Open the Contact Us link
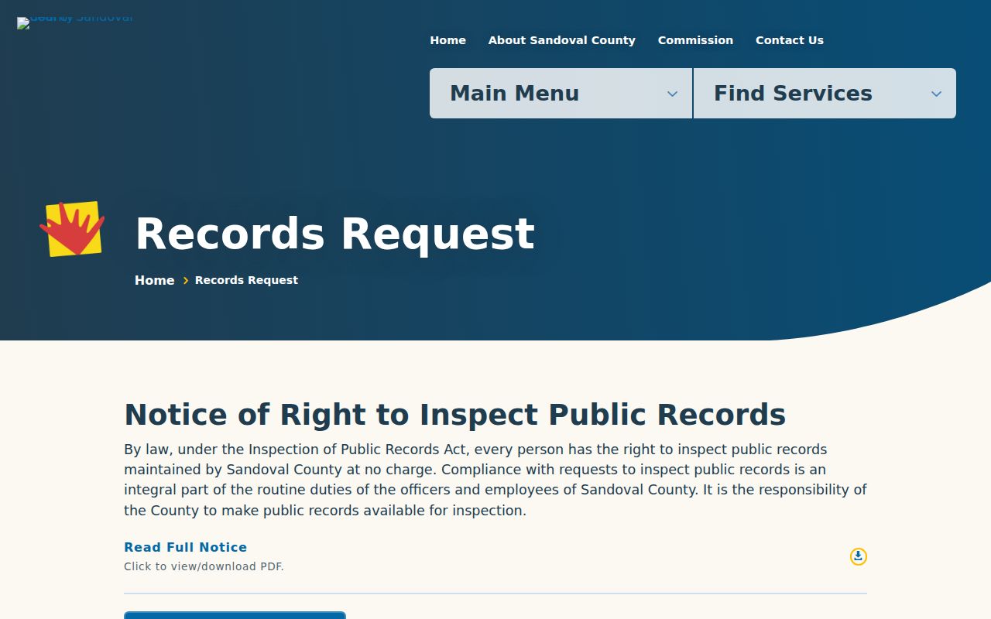The height and width of the screenshot is (619, 991). (x=790, y=40)
